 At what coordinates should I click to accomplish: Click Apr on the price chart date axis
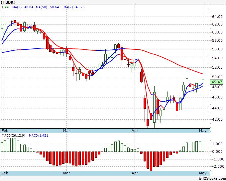(x=135, y=131)
